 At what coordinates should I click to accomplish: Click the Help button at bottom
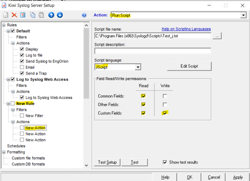click(165, 177)
